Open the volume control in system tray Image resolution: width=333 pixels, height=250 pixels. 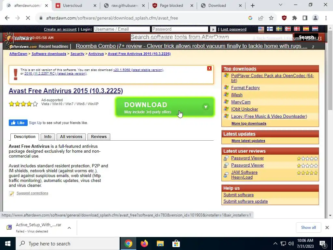tap(291, 243)
